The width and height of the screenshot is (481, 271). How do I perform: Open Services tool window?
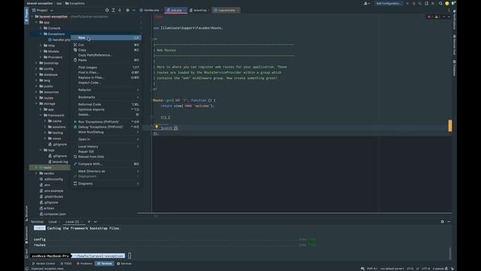tap(124, 263)
